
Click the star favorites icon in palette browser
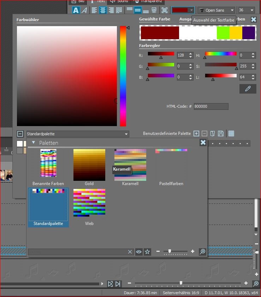[x=147, y=252]
